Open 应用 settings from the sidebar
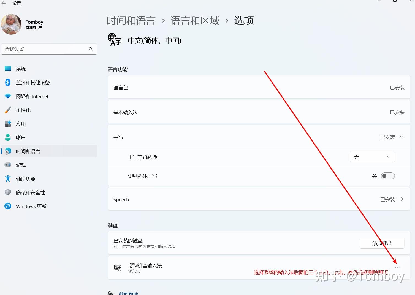This screenshot has height=295, width=415. pos(21,124)
